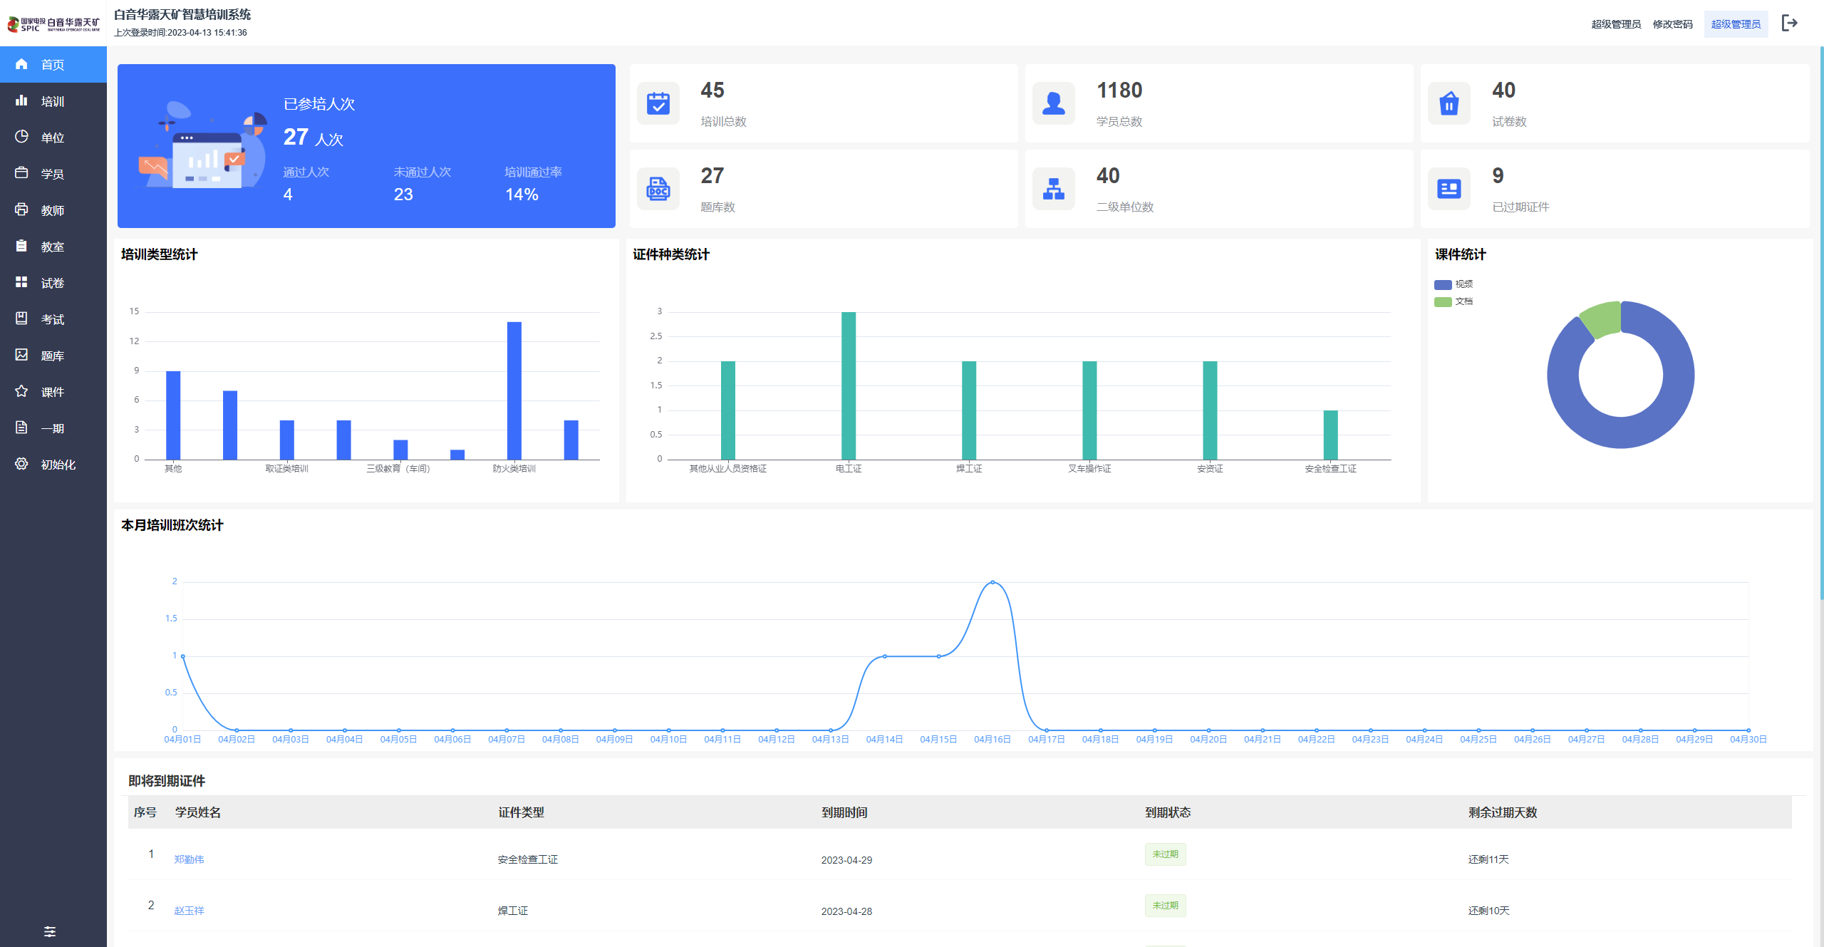Viewport: 1824px width, 947px height.
Task: Toggle 视频 legend swatch in 课件统计
Action: coord(1443,284)
